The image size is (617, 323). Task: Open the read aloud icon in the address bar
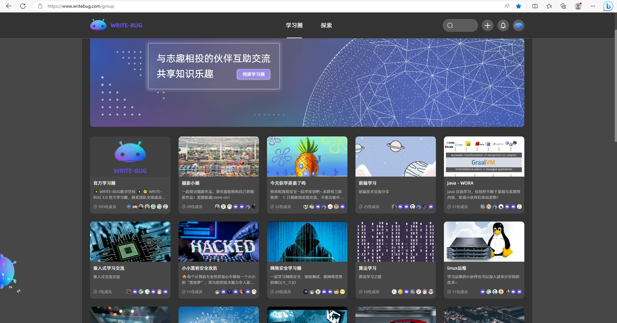pyautogui.click(x=507, y=6)
